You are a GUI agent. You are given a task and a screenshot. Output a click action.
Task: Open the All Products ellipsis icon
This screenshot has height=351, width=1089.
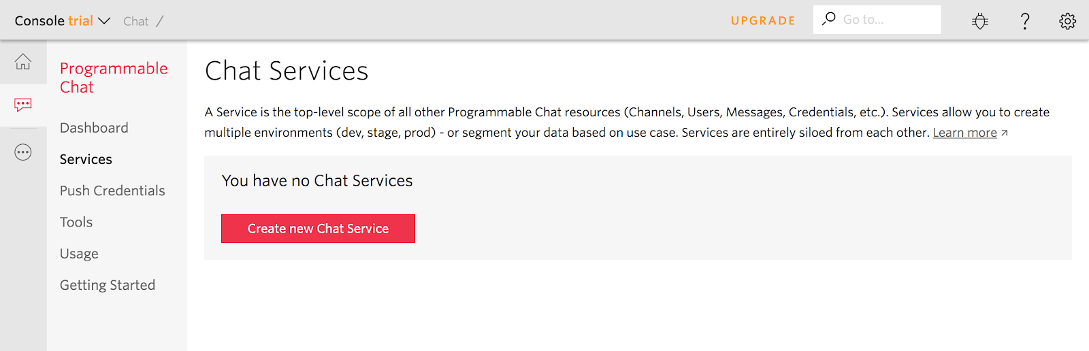[23, 152]
